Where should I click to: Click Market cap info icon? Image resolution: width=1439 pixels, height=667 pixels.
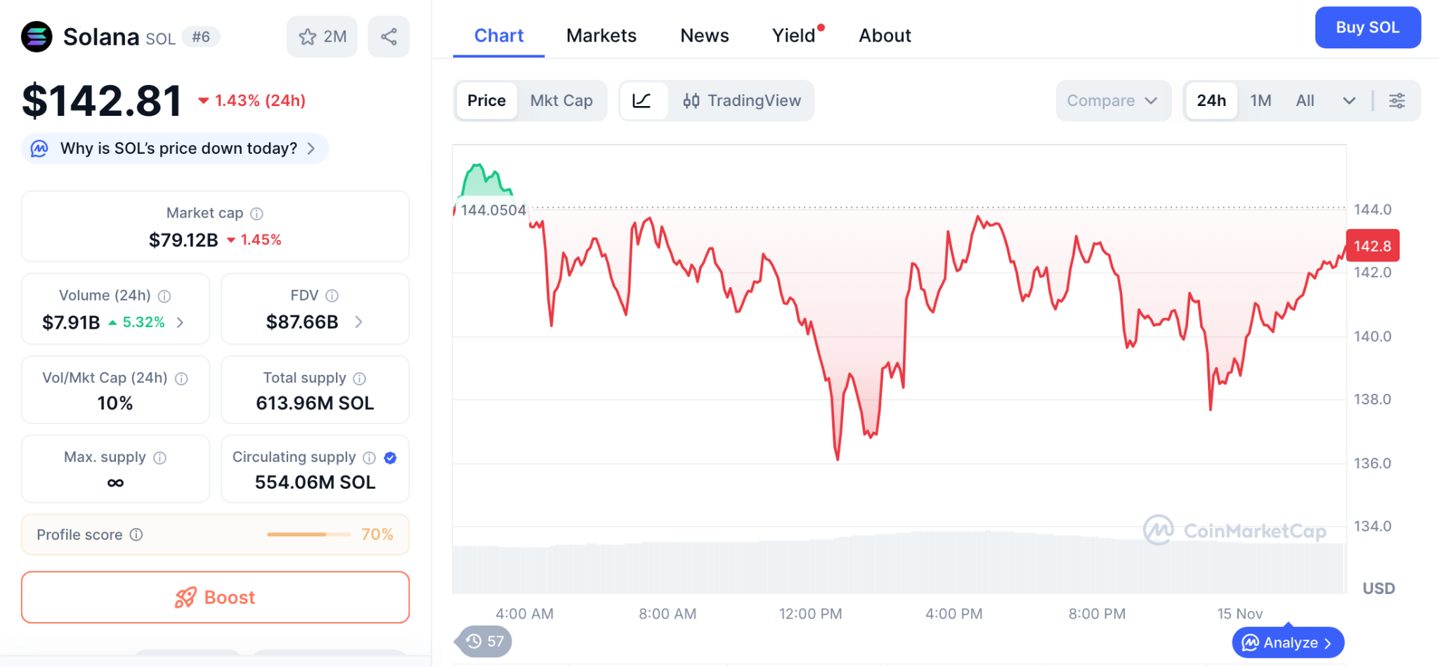(257, 213)
